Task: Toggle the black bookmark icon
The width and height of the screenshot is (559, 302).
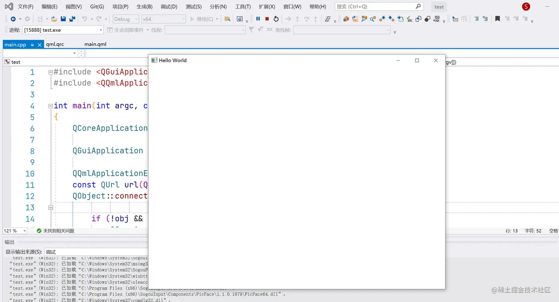Action: point(498,19)
